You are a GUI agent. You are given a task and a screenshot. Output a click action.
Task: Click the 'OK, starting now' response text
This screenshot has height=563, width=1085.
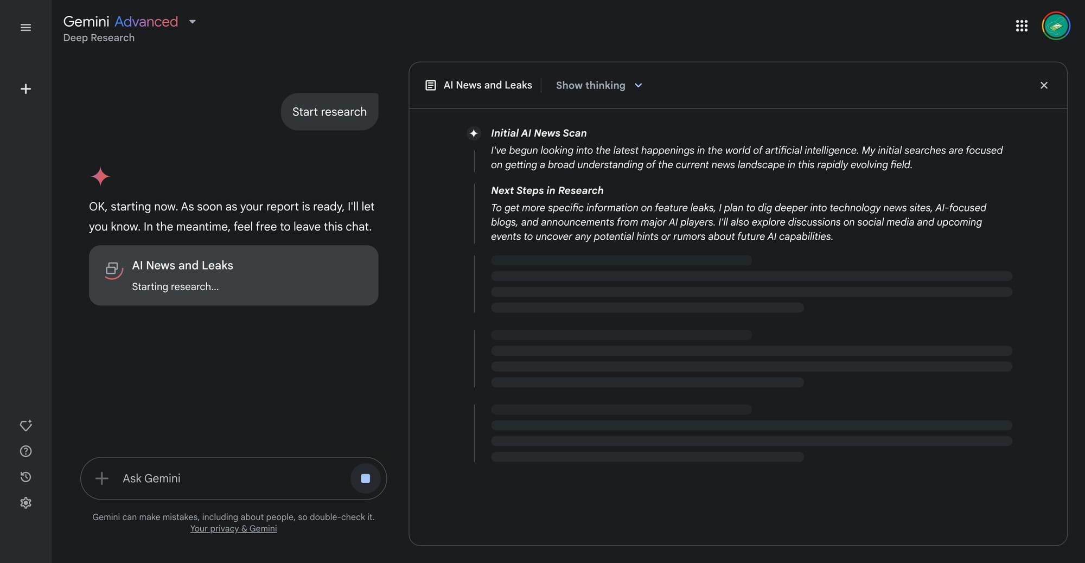232,216
